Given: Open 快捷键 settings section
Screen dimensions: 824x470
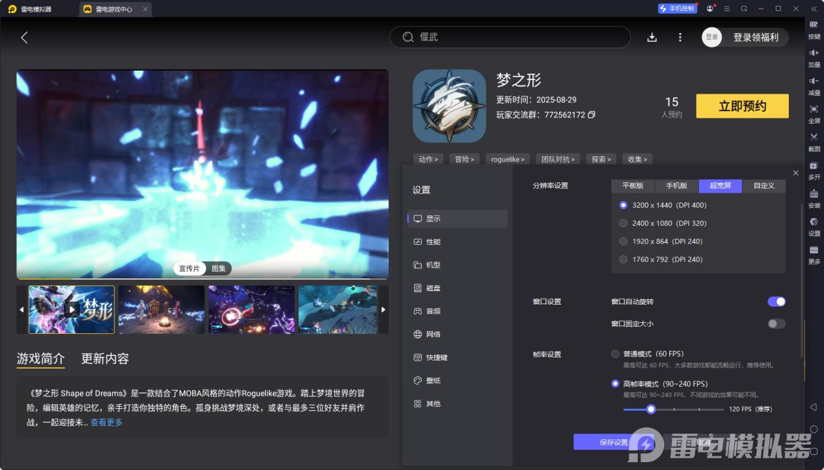Looking at the screenshot, I should [x=458, y=357].
